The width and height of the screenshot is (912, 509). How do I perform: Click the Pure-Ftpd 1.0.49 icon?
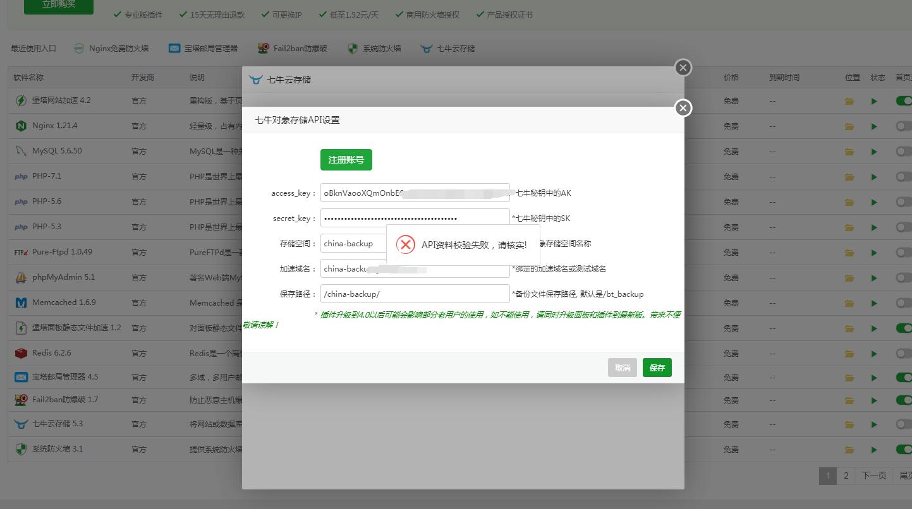21,252
